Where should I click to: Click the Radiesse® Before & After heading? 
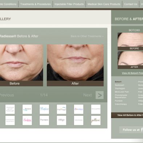[x=19, y=36]
